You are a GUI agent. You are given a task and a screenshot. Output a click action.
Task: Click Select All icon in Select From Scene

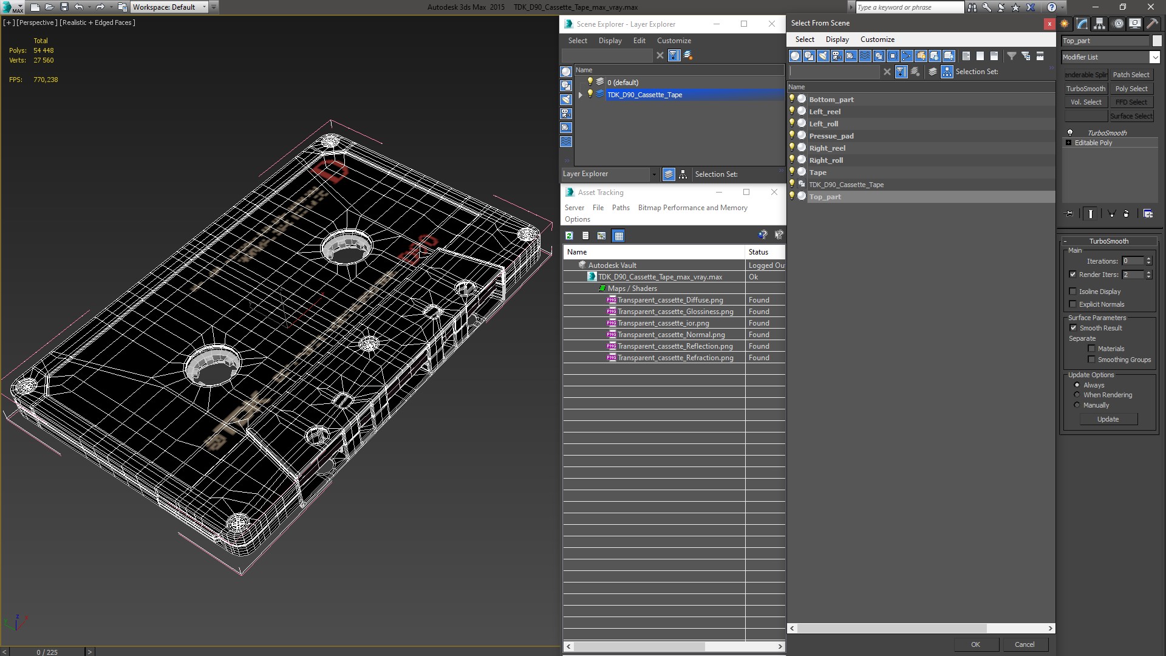click(x=966, y=56)
